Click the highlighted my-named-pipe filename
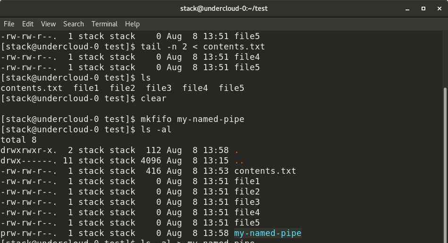 pyautogui.click(x=268, y=233)
